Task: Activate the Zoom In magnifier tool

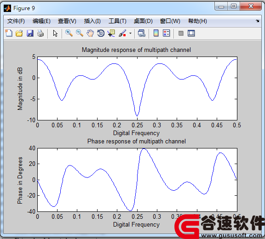Action: point(69,33)
